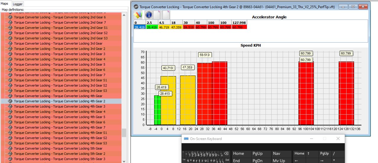Click gear icon of Locking 2nd Gear S1 row
378x163 pixels.
click(x=10, y=28)
